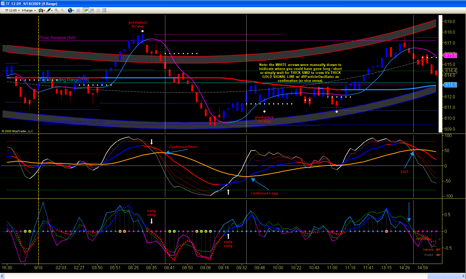Expand the drawing tools dropdown arrow

point(52,10)
